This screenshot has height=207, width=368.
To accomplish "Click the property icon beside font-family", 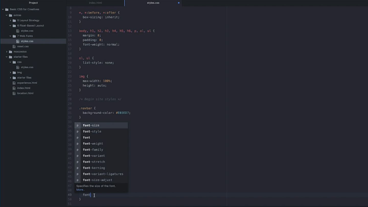I will click(77, 150).
